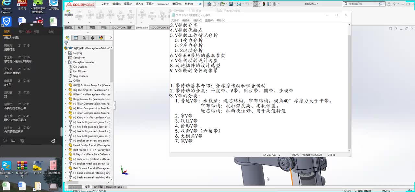Screen dimensions: 415x192
Task: Select the Üst Düzlem plane
Action: tap(80, 71)
